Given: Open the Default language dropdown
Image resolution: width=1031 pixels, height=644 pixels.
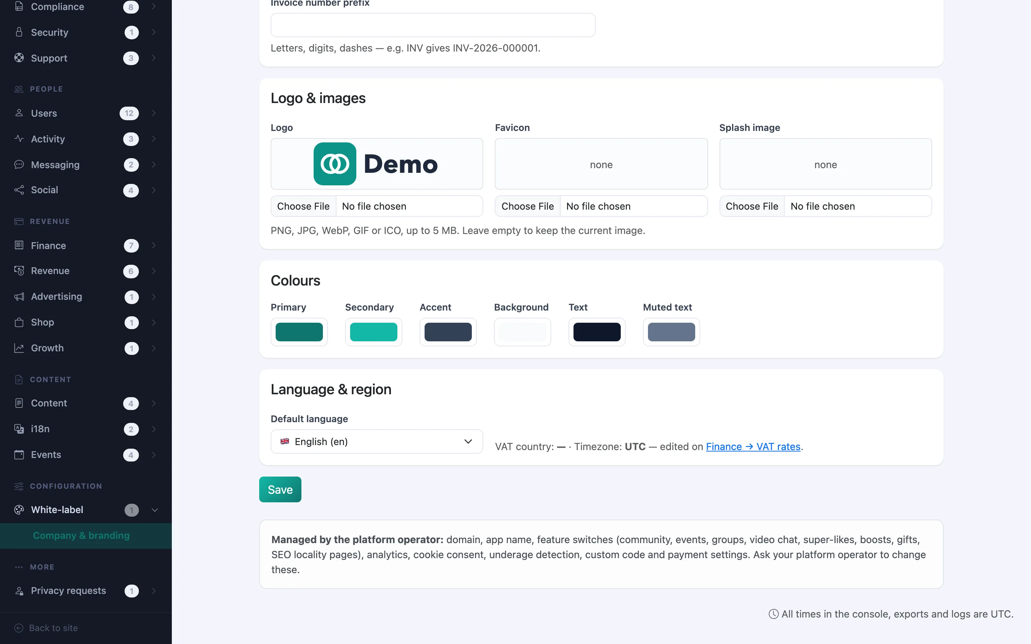Looking at the screenshot, I should tap(377, 441).
